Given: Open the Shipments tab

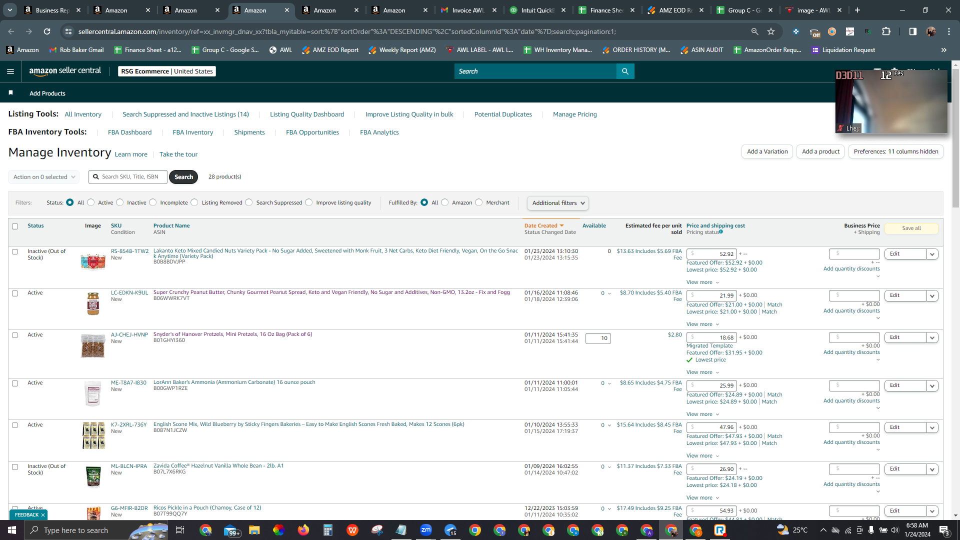Looking at the screenshot, I should [249, 132].
